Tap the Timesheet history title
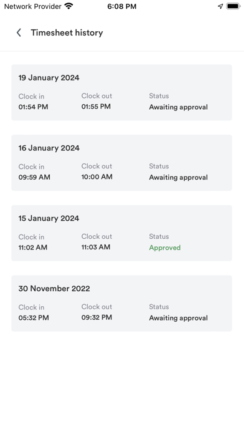The width and height of the screenshot is (244, 434). [x=67, y=32]
